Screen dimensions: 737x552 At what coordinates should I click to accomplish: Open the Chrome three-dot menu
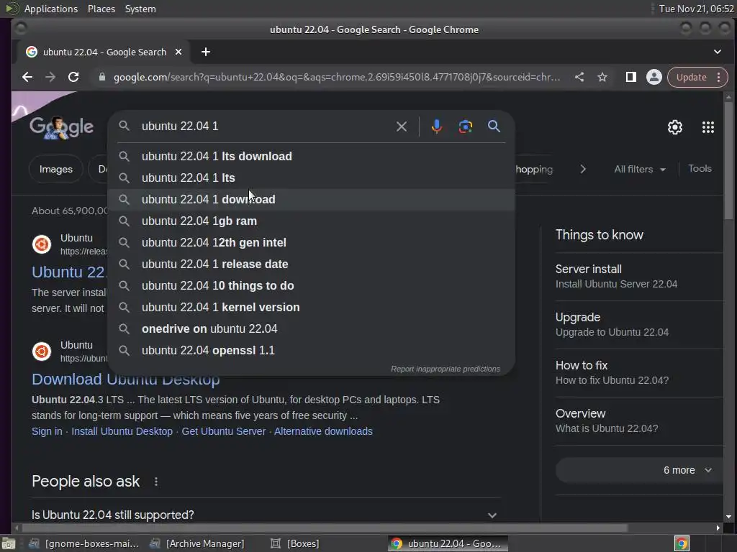pos(719,77)
